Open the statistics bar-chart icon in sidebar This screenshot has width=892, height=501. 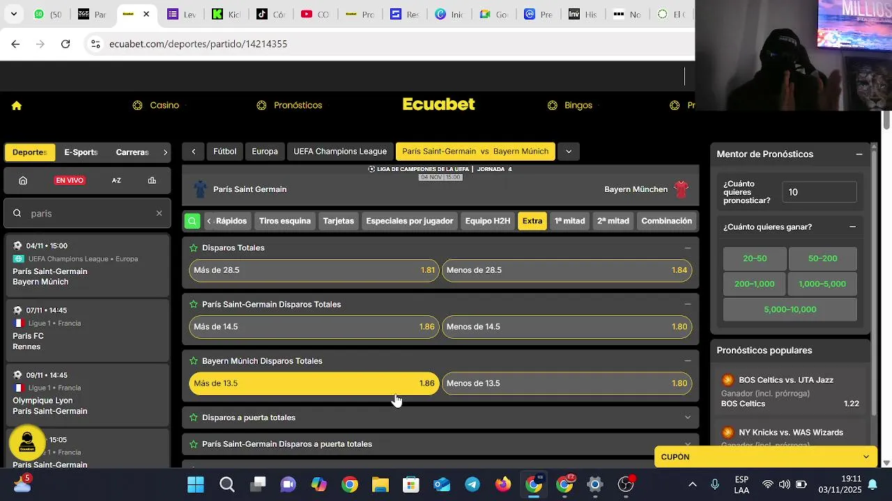[x=152, y=180]
